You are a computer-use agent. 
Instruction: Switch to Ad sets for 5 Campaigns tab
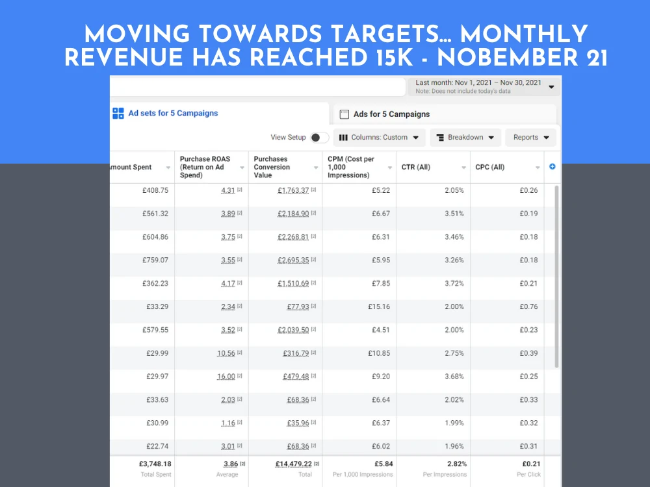tap(173, 114)
